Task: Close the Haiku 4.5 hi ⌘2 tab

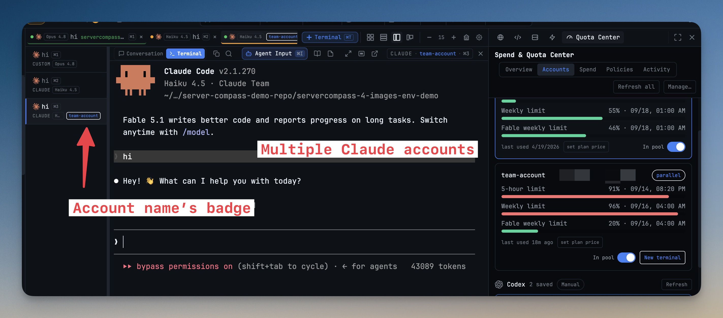Action: [215, 37]
